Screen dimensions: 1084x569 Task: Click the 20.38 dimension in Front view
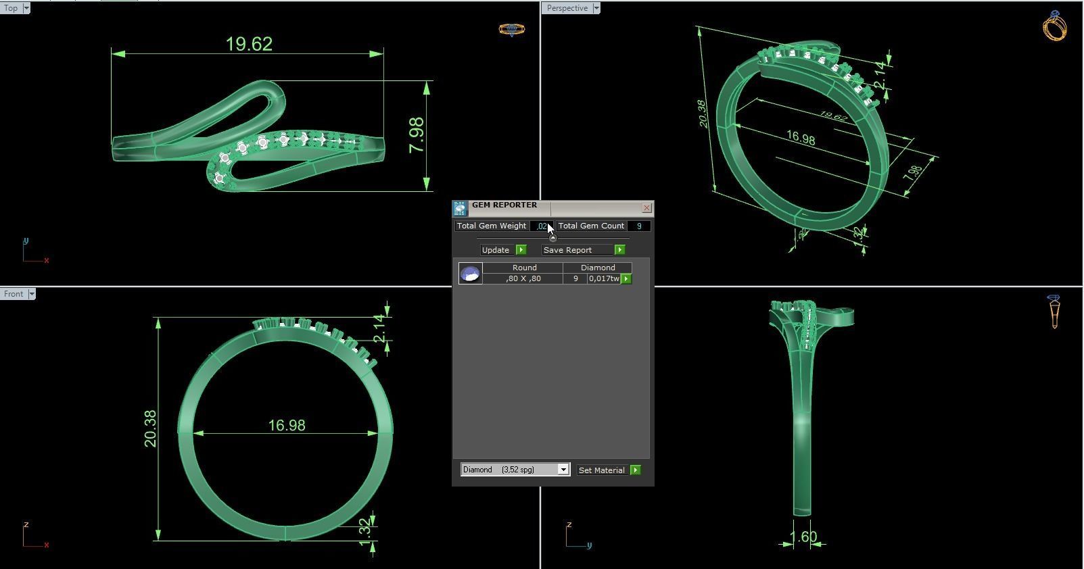tap(150, 428)
